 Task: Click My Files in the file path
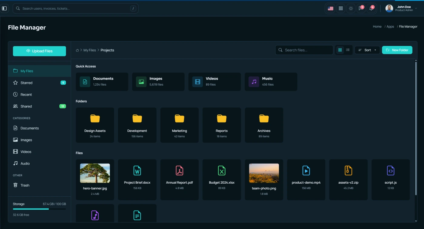[90, 50]
